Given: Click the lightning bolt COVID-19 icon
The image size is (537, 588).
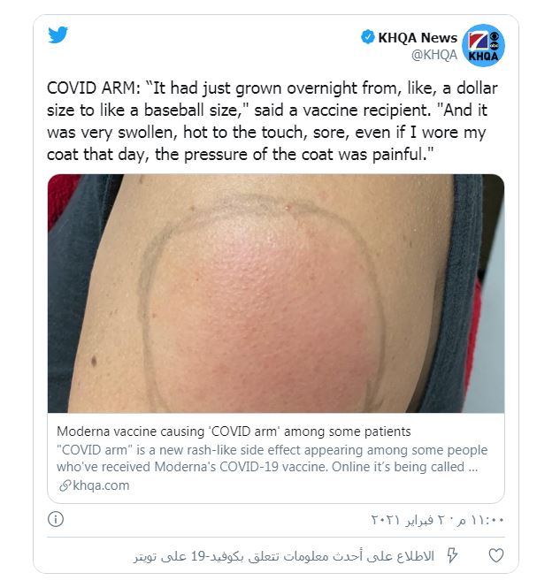Looking at the screenshot, I should 452,555.
